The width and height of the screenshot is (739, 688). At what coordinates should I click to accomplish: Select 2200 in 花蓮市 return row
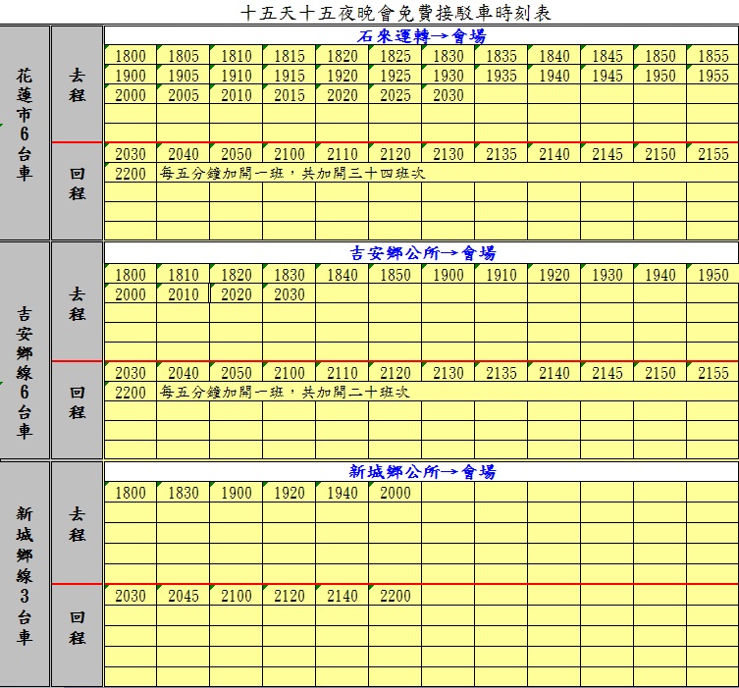131,174
